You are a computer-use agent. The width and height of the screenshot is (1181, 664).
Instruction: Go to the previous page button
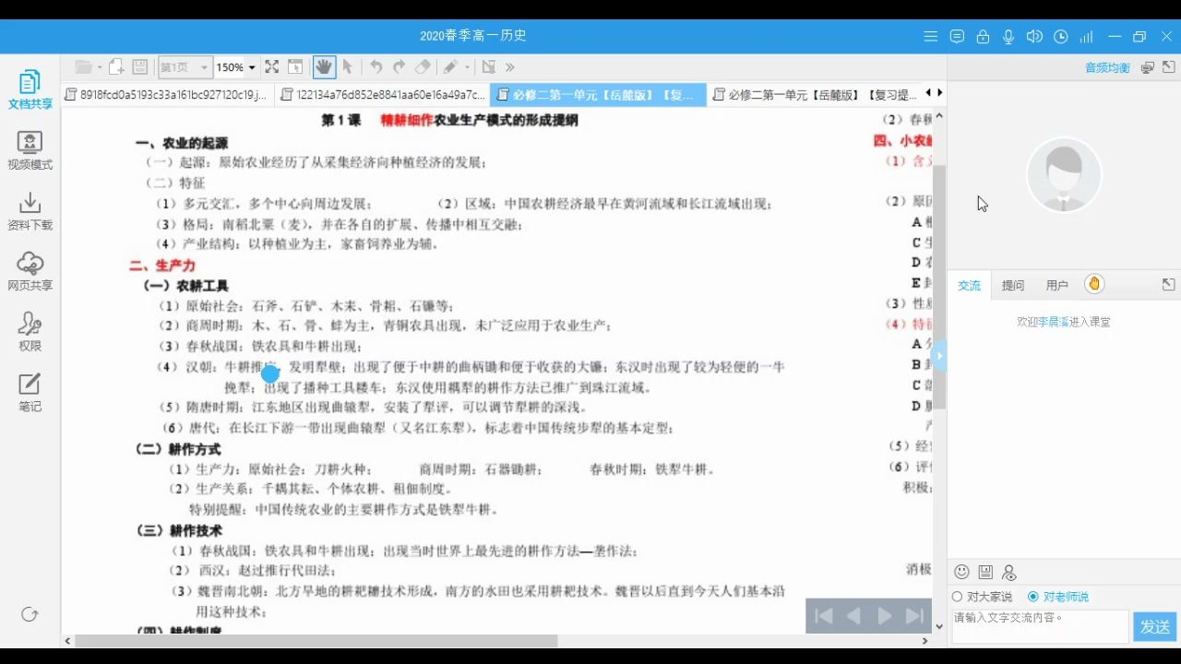pos(854,616)
